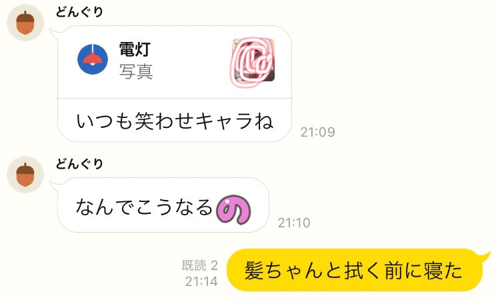
Task: Select the 電灯 quoted reply name
Action: [135, 49]
